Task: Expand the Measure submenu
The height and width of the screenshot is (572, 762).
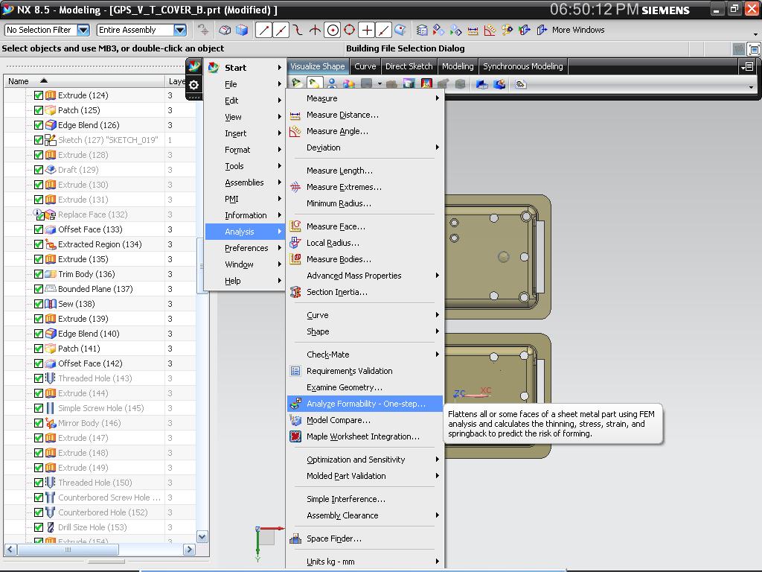Action: [365, 98]
